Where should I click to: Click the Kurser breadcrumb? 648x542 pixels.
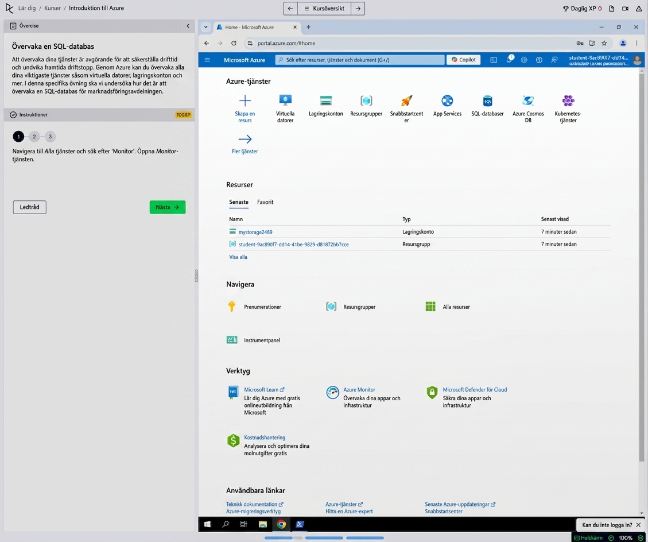(x=52, y=8)
